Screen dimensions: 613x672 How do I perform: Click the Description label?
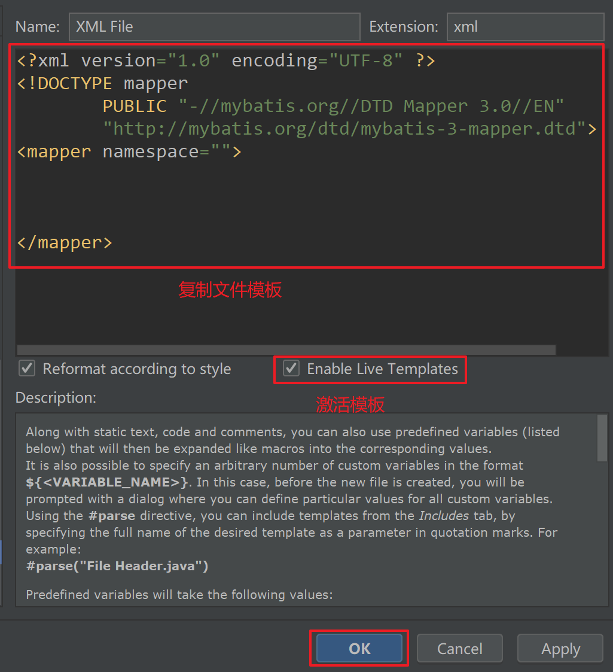[56, 398]
